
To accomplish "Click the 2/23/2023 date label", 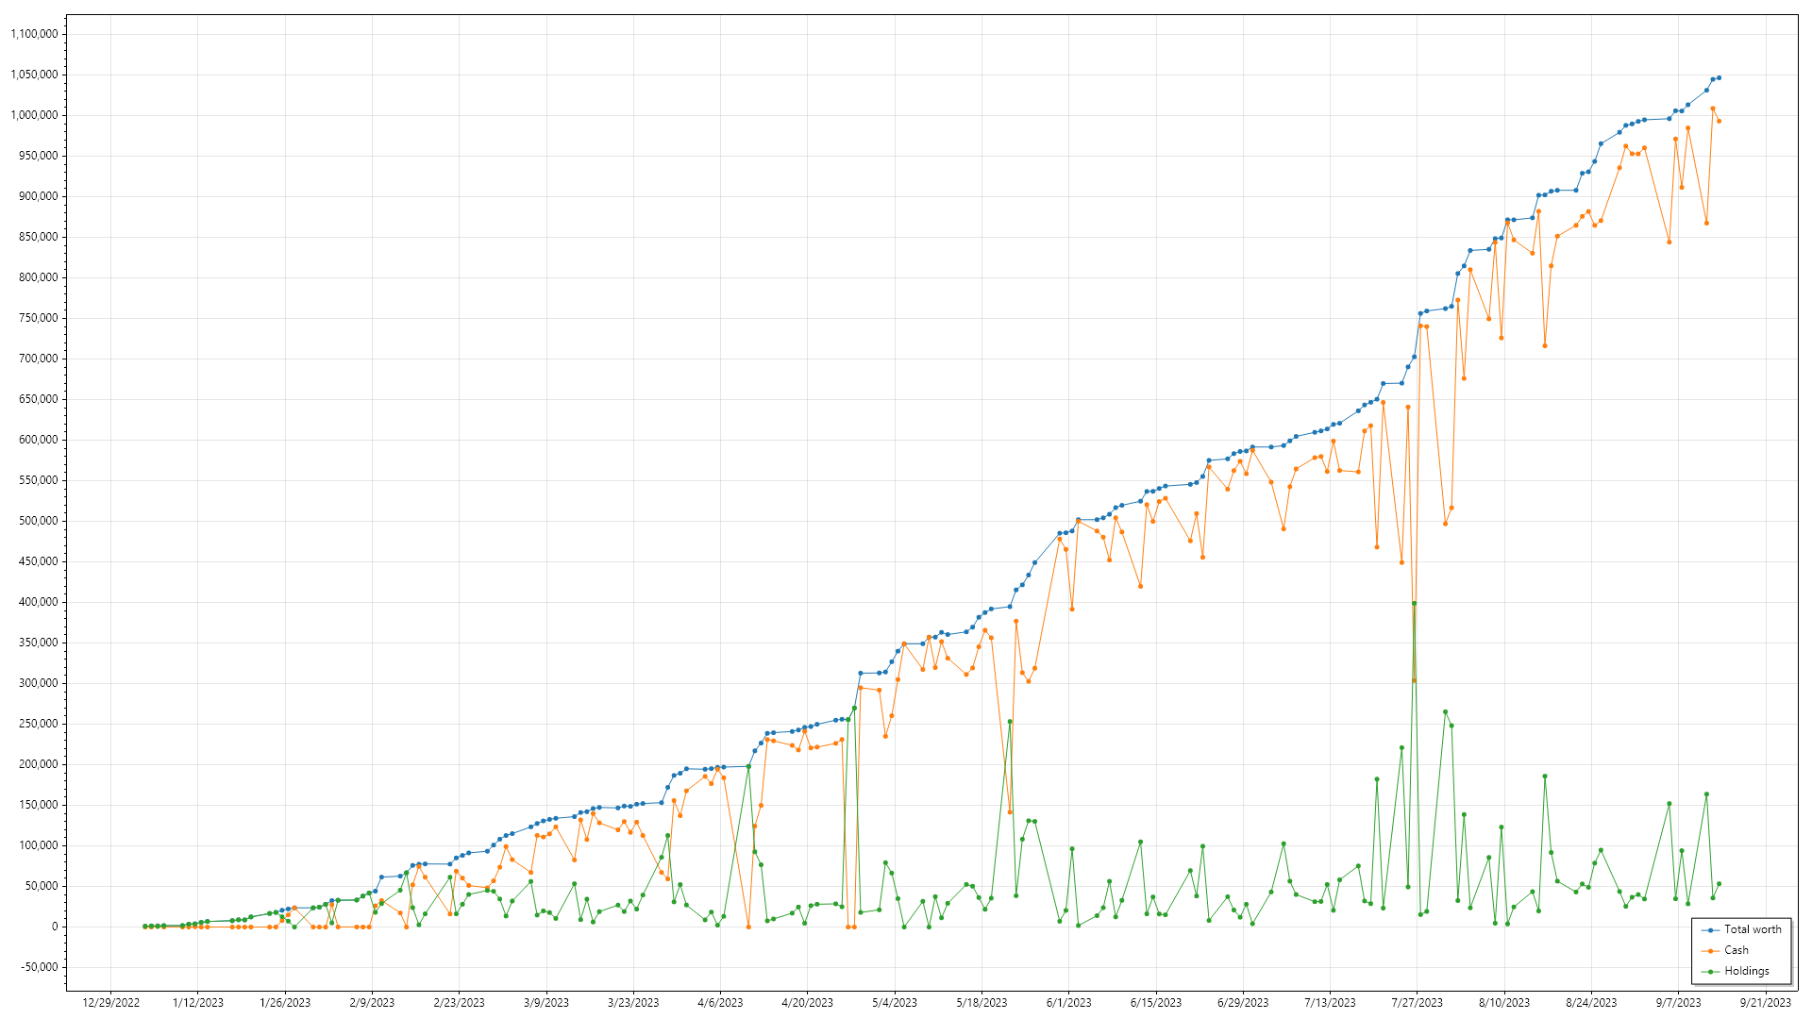I will click(x=459, y=1003).
